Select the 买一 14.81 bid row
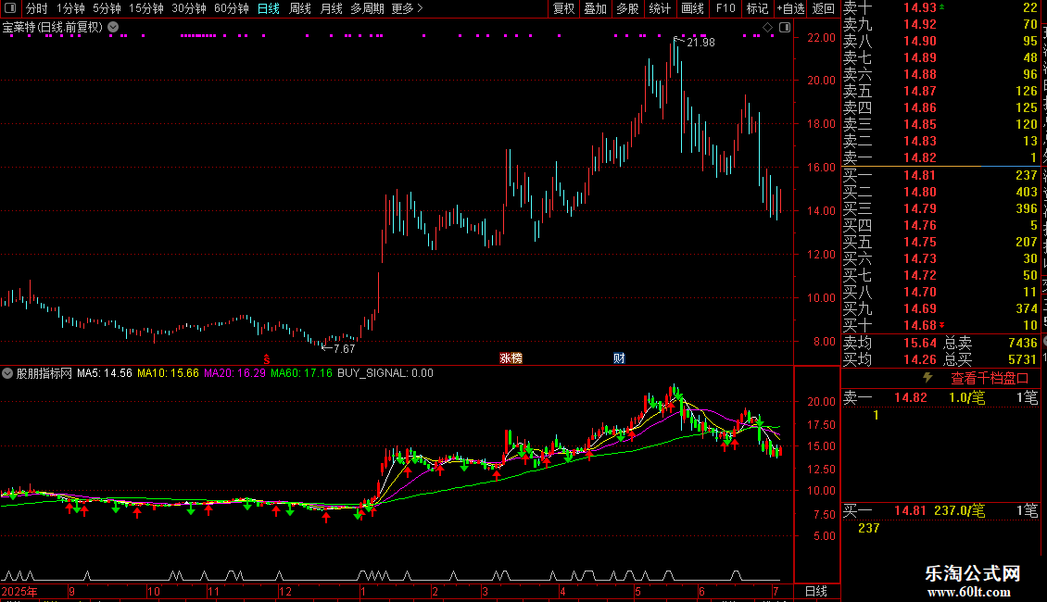The height and width of the screenshot is (602, 1047). pos(940,175)
